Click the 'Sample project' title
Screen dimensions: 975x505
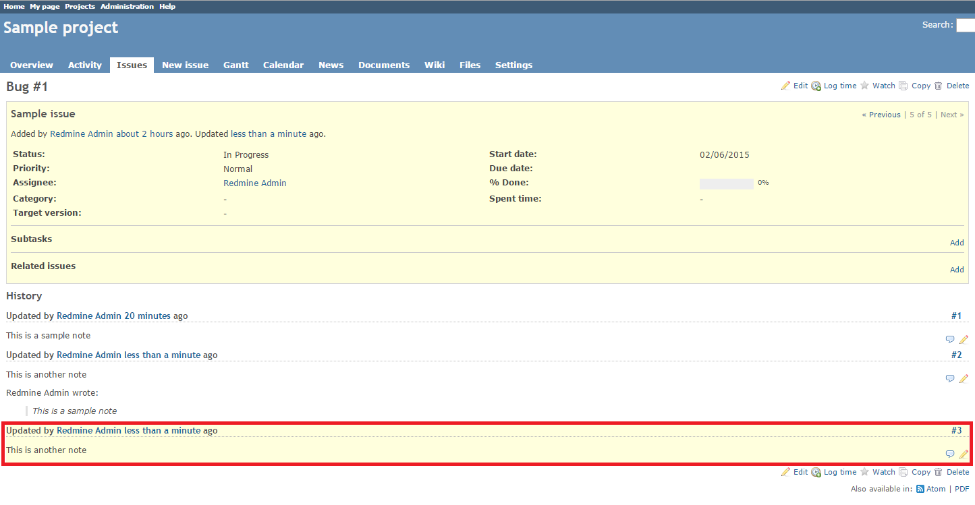(61, 28)
